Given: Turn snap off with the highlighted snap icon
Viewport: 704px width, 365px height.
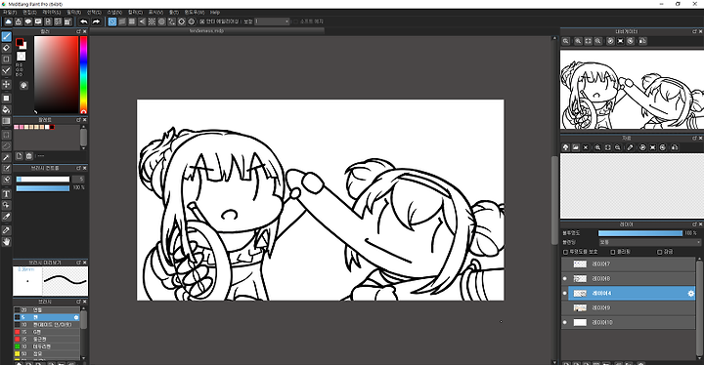Looking at the screenshot, I should tap(112, 21).
